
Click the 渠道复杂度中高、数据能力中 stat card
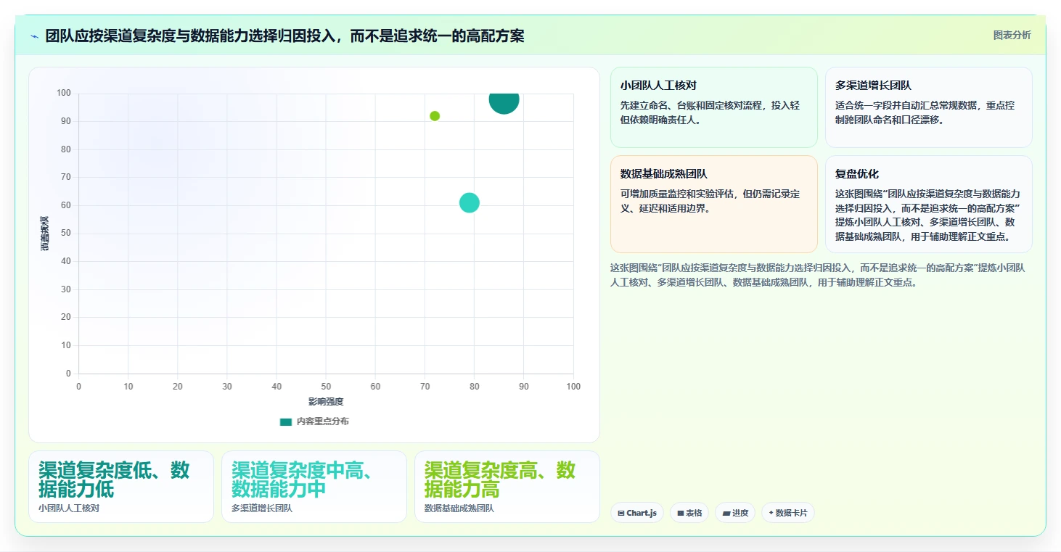(x=314, y=487)
